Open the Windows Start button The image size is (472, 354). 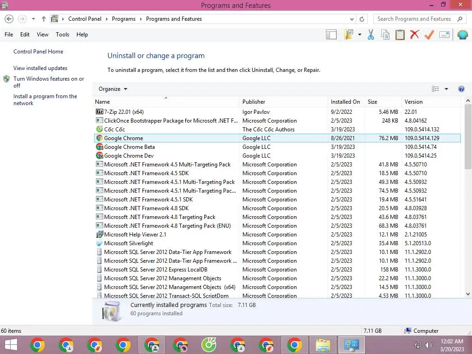pos(11,345)
